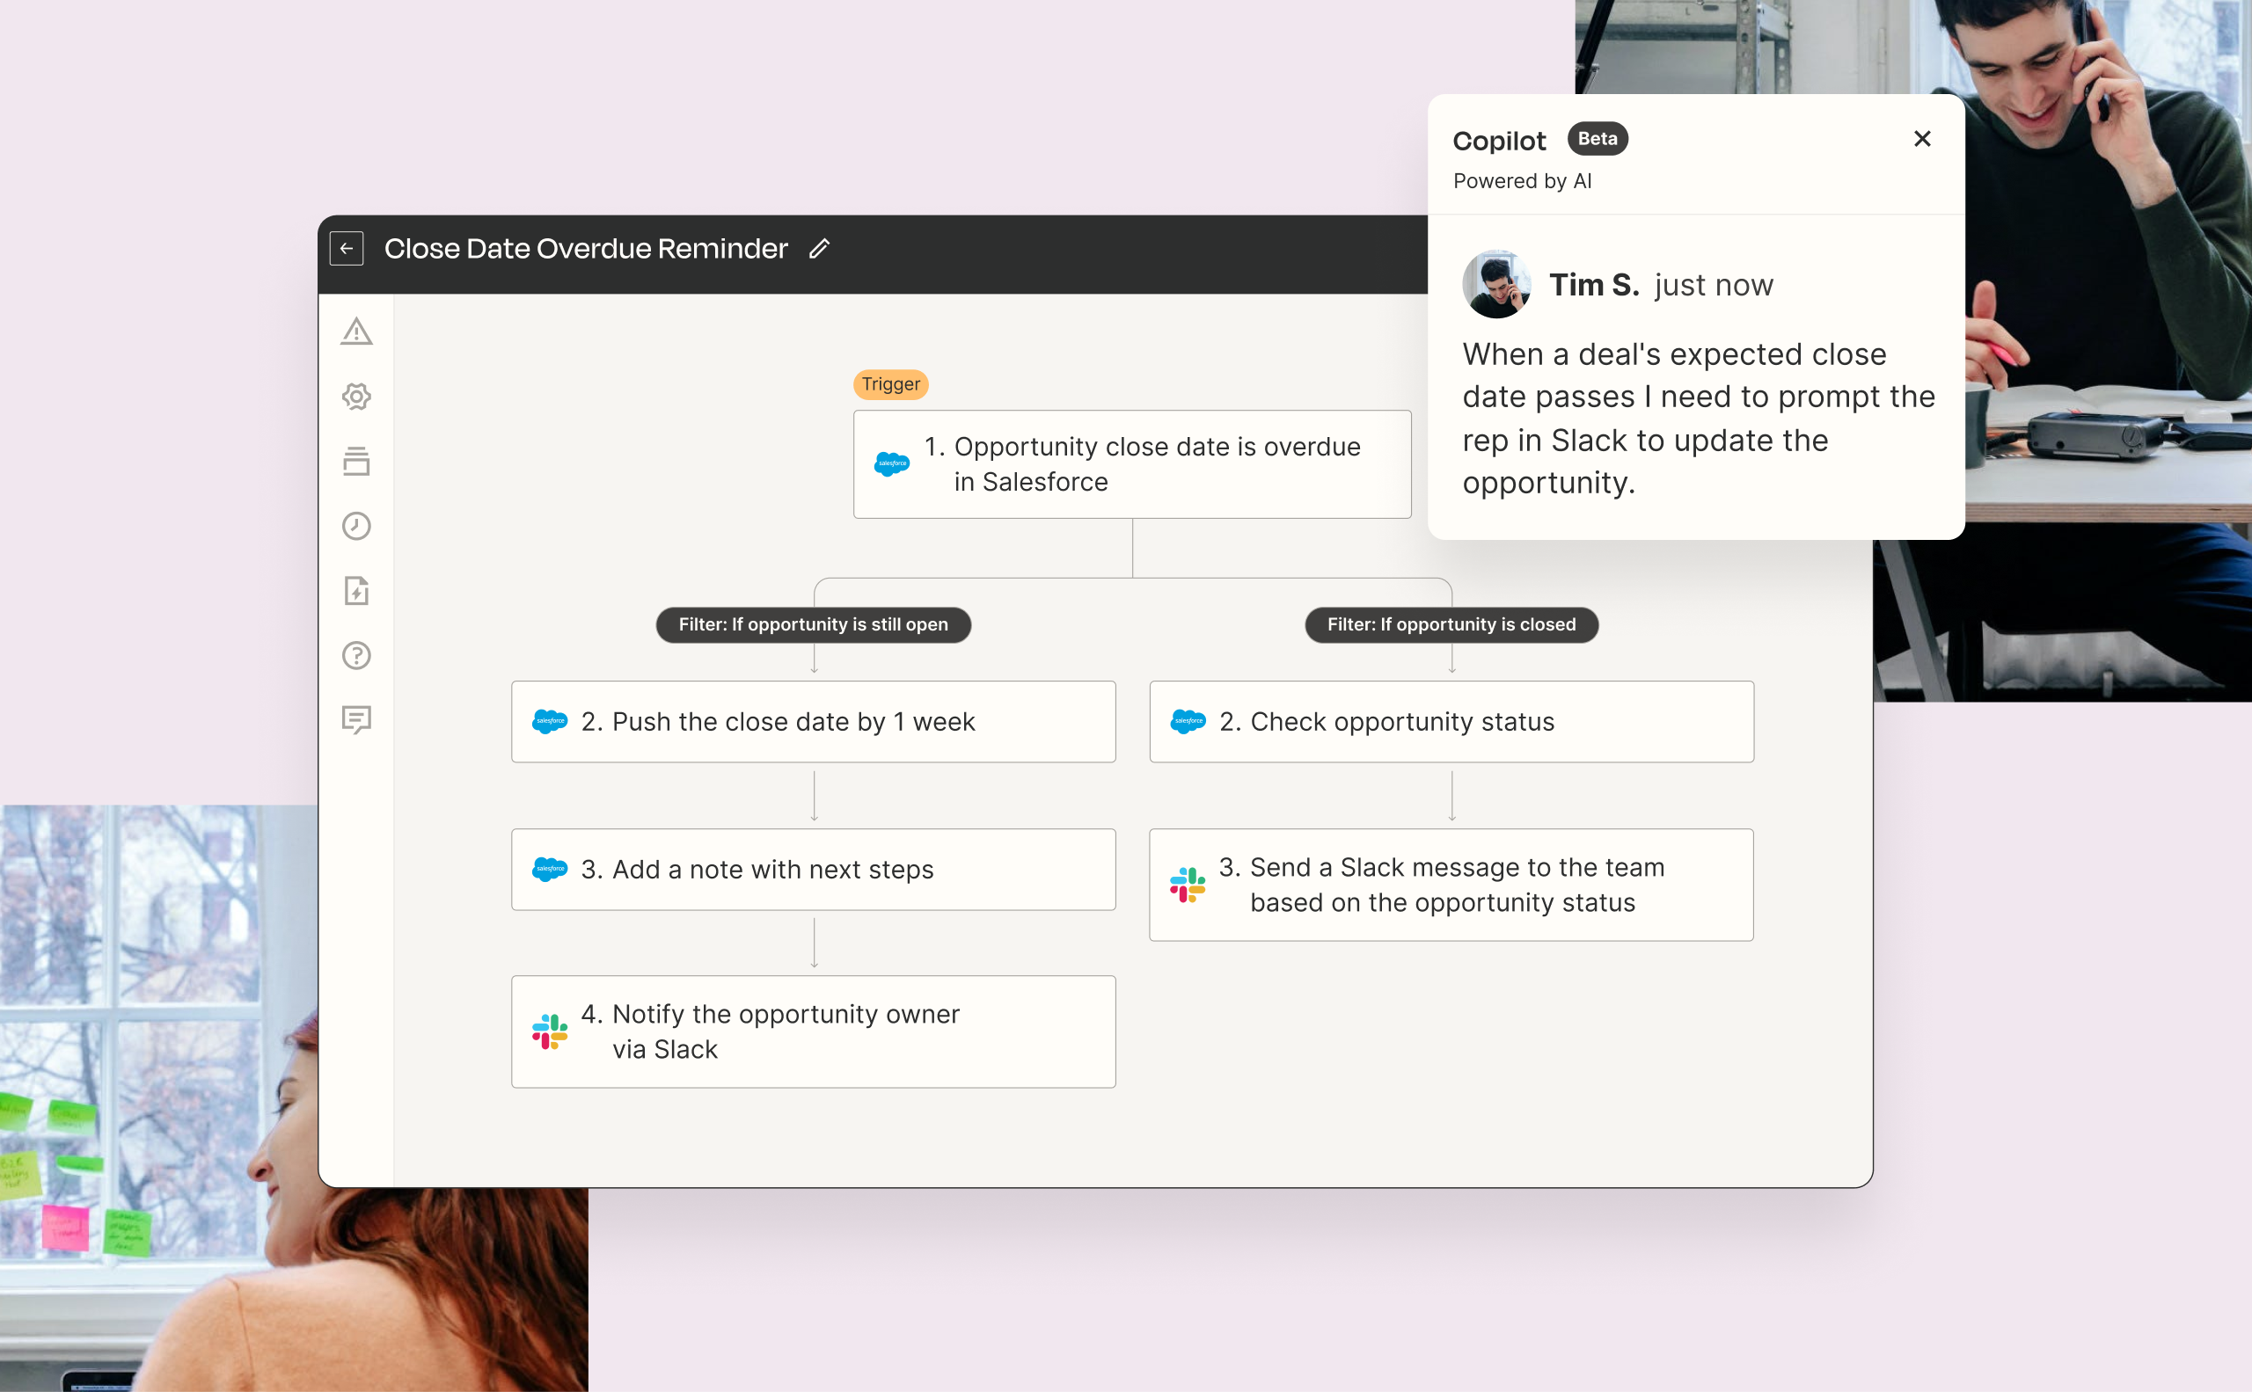Open step Notify the opportunity owner via Slack

pyautogui.click(x=812, y=1031)
